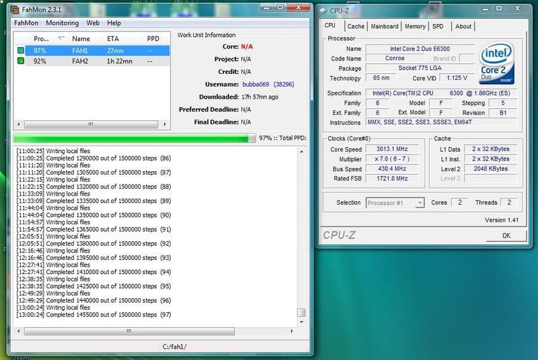The height and width of the screenshot is (360, 538).
Task: Select the CPU tab in CPU-Z
Action: click(x=330, y=26)
